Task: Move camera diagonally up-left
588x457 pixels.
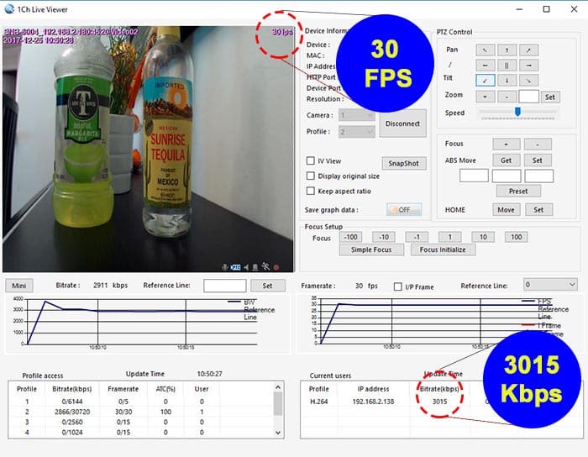Action: [x=485, y=50]
